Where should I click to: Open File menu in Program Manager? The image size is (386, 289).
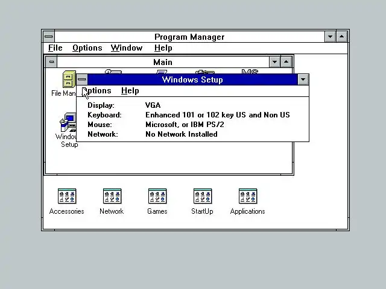(55, 48)
